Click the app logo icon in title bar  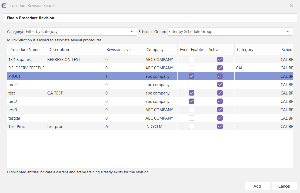click(x=4, y=6)
